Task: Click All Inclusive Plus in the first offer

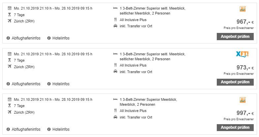Action: [x=133, y=20]
